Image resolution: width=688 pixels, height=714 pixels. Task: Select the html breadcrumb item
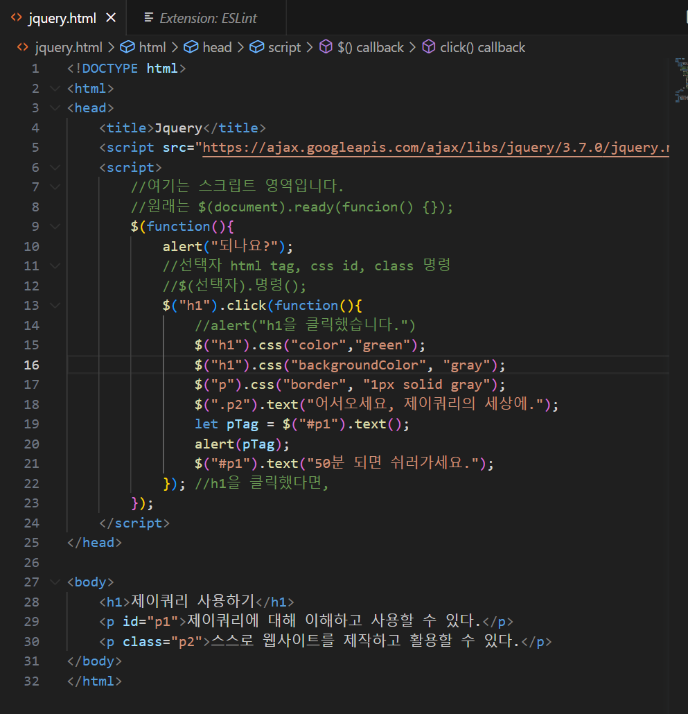[x=152, y=47]
